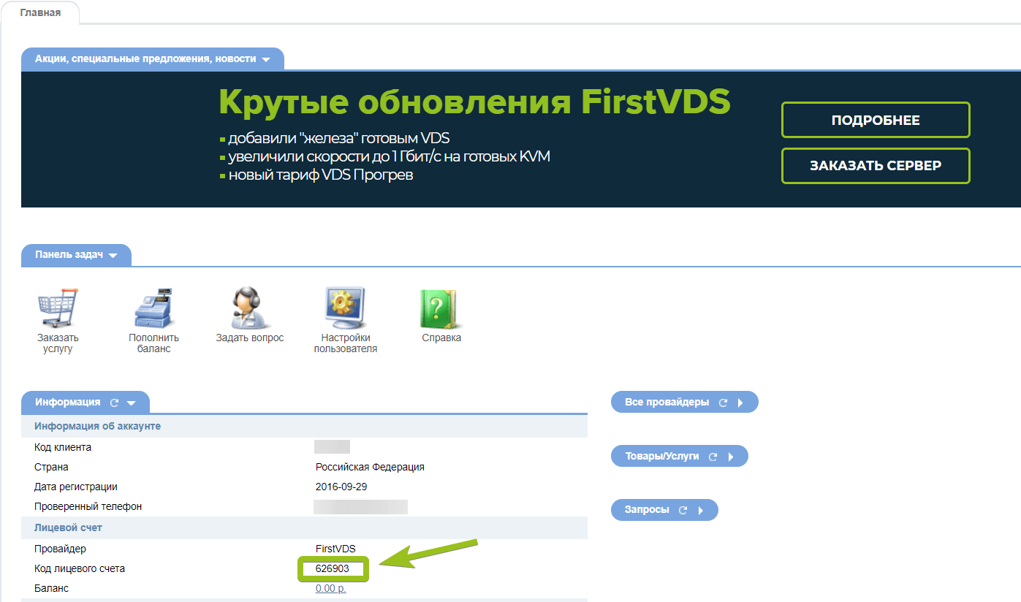Expand the Товары/Услуги panel arrow

click(730, 457)
